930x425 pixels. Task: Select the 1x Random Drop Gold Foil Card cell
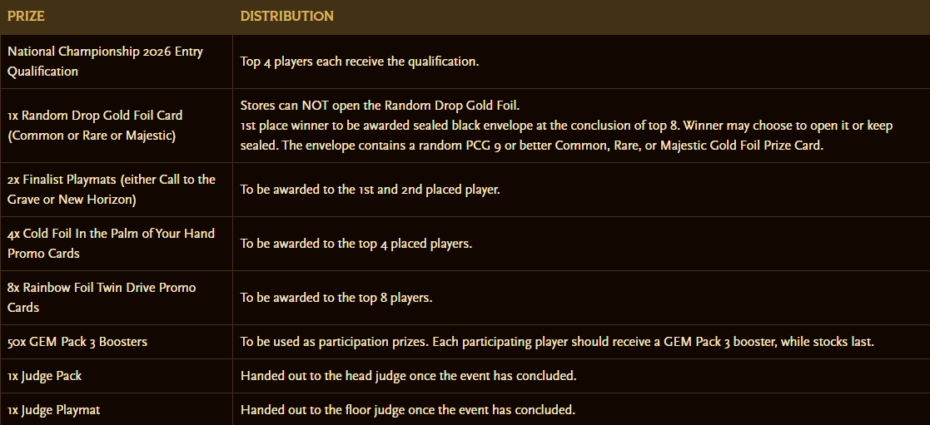[95, 126]
